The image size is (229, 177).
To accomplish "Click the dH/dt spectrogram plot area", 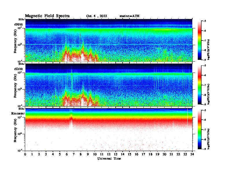I will point(109,40).
